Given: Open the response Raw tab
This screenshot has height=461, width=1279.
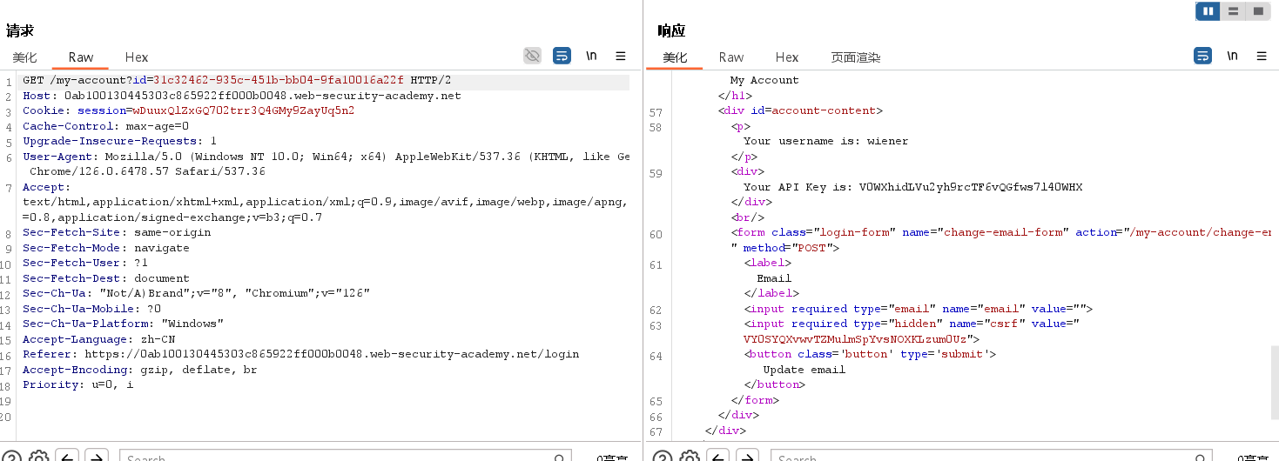Looking at the screenshot, I should (731, 57).
